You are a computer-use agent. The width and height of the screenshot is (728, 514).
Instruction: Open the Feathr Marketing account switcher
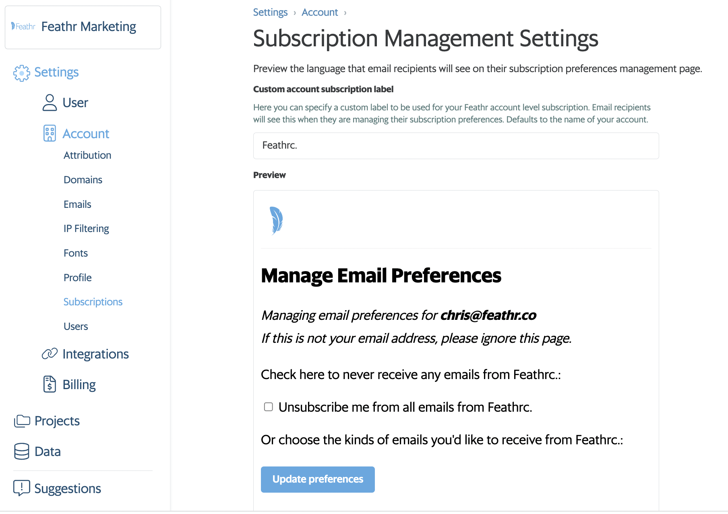(83, 27)
